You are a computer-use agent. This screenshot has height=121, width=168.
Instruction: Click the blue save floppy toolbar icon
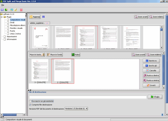tap(2, 10)
